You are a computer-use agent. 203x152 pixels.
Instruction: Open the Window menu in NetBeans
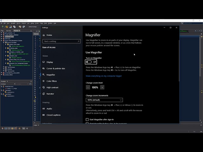point(50,23)
